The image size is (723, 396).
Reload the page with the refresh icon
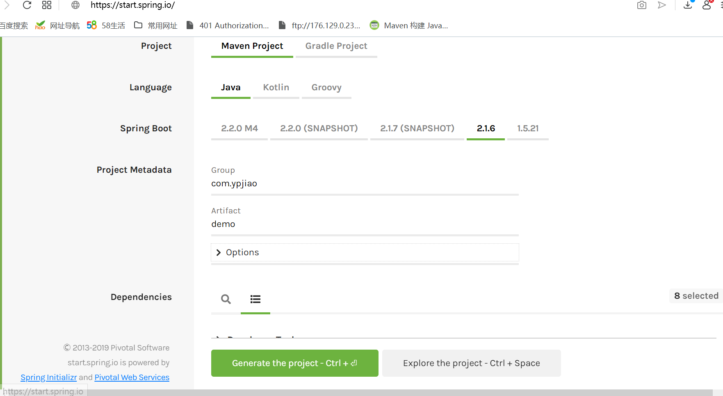pos(27,5)
